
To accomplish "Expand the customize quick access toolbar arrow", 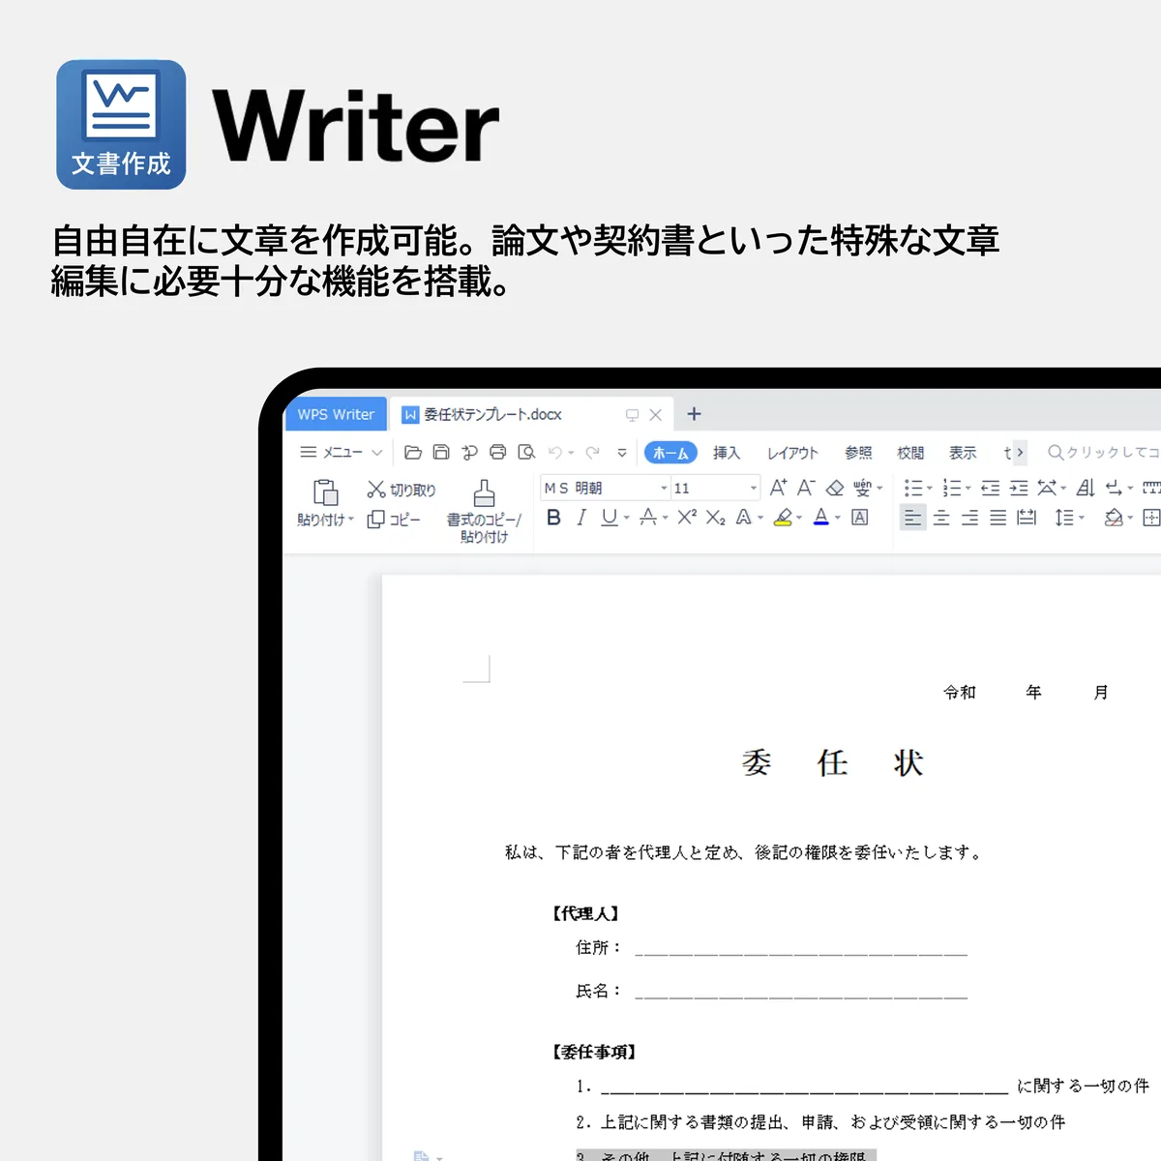I will pos(622,452).
